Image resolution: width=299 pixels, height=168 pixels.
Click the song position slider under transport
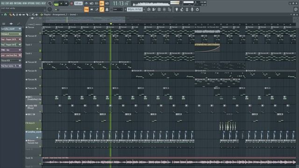pyautogui.click(x=69, y=9)
